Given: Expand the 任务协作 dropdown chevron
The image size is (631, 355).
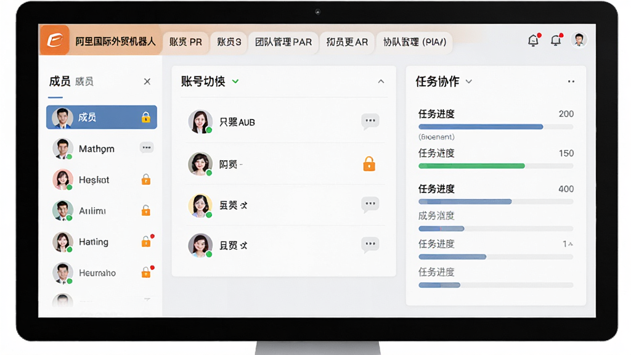Looking at the screenshot, I should point(469,82).
